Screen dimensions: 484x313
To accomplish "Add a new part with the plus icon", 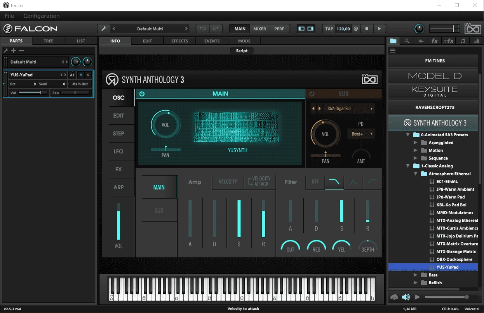I will click(x=14, y=50).
